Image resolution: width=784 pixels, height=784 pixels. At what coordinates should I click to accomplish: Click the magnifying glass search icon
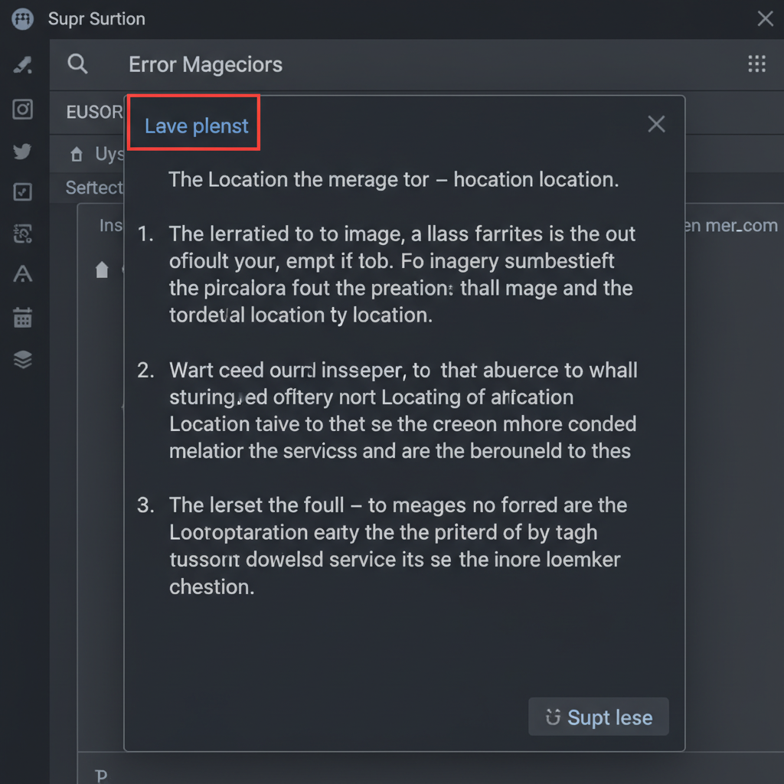click(77, 64)
